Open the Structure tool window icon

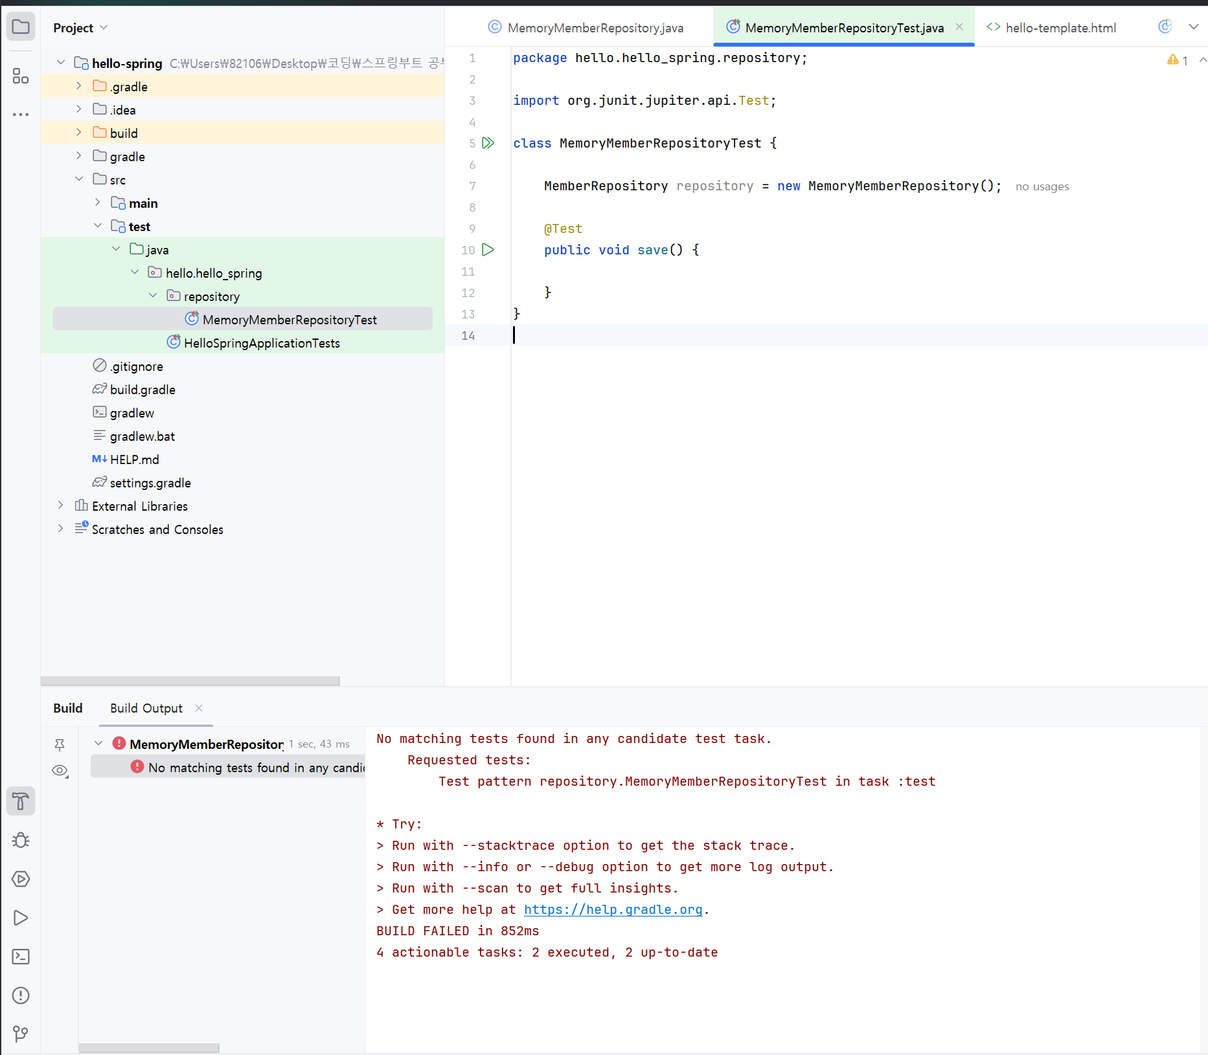point(21,76)
